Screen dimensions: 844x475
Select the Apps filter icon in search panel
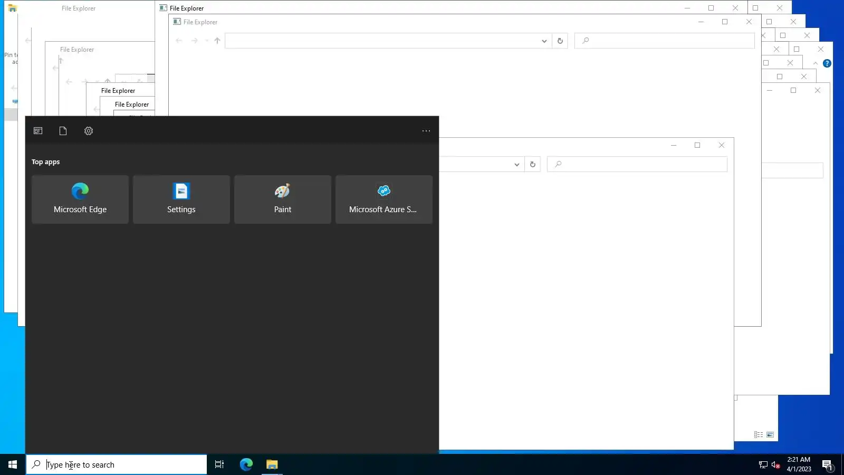click(38, 131)
